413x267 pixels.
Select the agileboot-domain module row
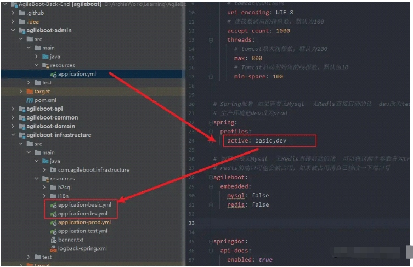(x=92, y=126)
